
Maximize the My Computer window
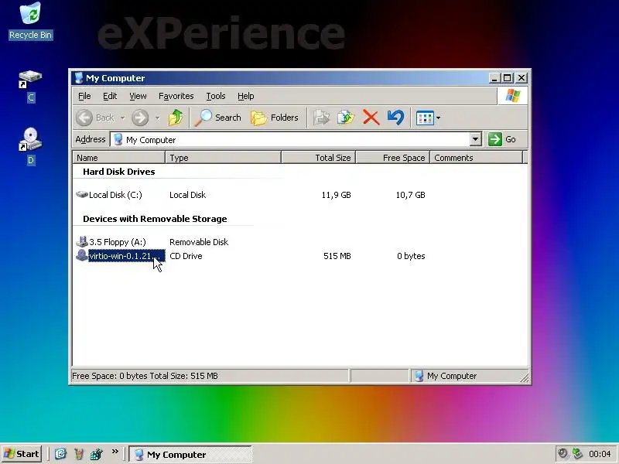tap(507, 78)
